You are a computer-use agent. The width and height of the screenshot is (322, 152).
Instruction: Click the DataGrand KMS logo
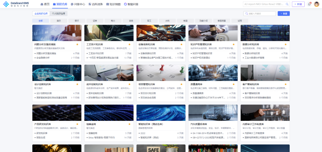tap(16, 4)
